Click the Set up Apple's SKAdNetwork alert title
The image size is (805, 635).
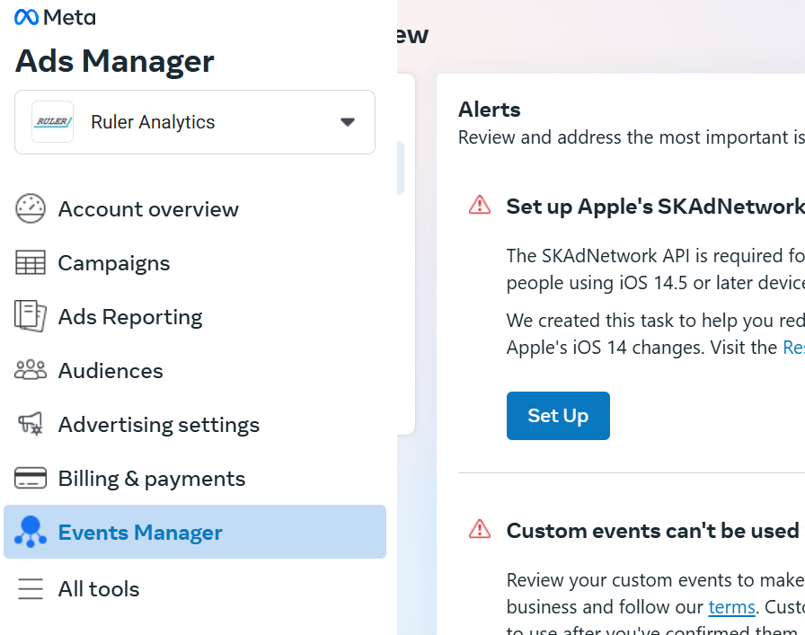point(656,207)
